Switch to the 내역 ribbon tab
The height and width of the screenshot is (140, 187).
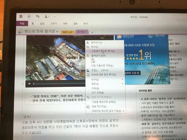point(65,24)
